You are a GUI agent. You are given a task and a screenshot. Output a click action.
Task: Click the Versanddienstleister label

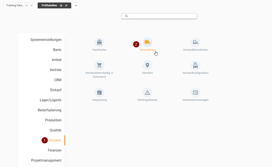(x=195, y=50)
